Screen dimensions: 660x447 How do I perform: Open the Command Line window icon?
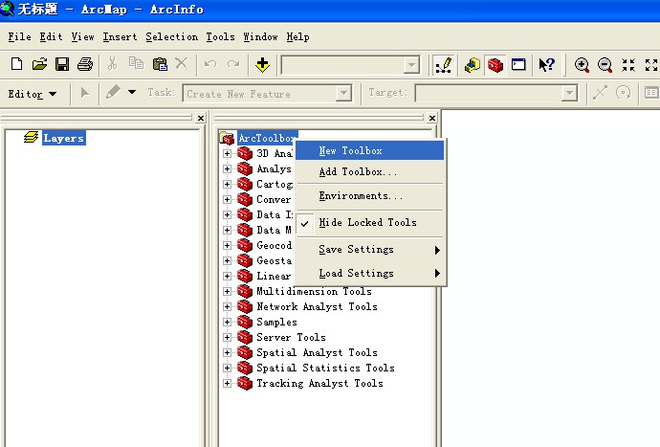pos(518,64)
